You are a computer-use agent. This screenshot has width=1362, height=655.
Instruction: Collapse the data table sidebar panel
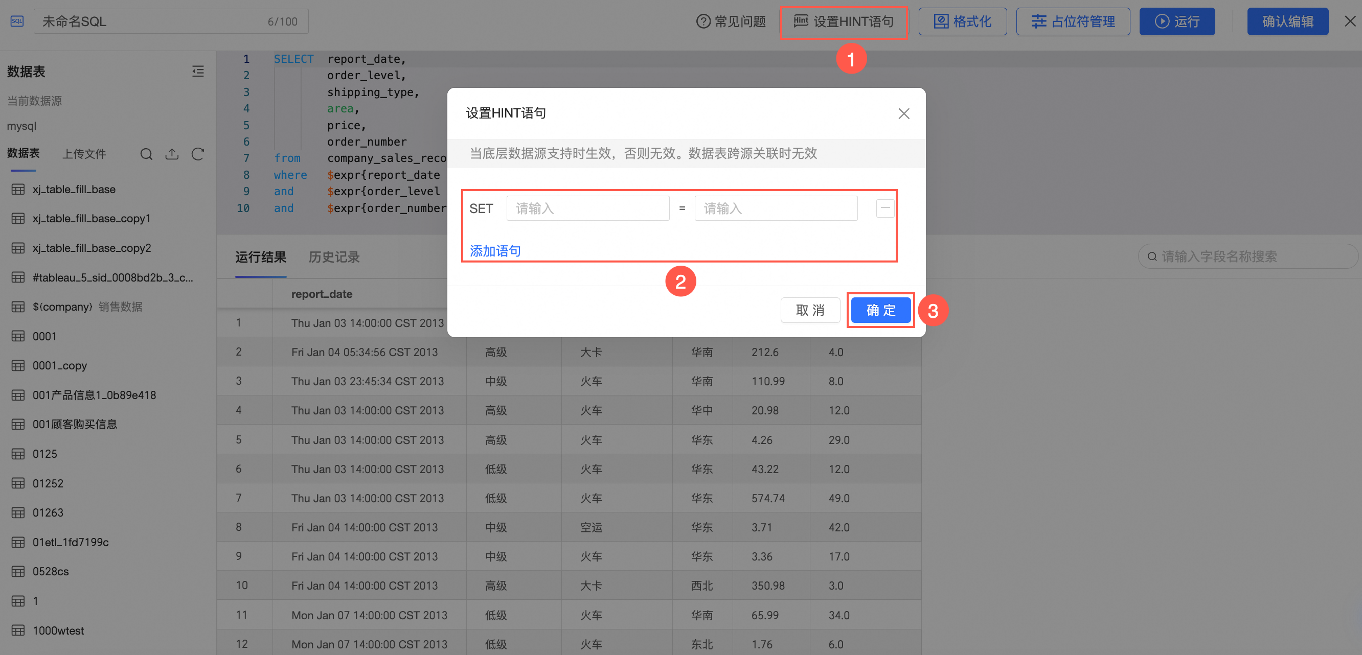pos(198,72)
